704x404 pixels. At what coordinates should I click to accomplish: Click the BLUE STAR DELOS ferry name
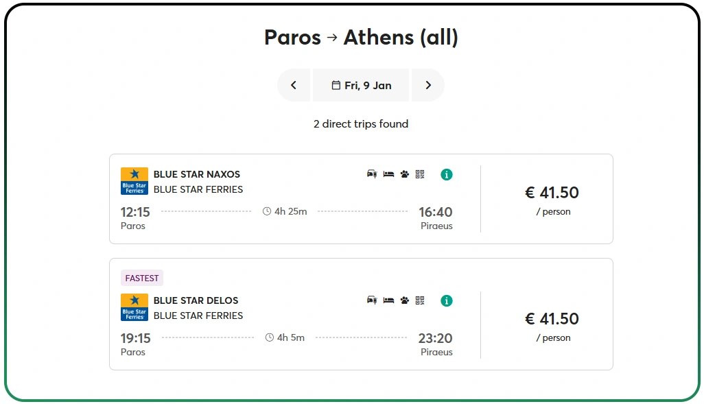[196, 300]
